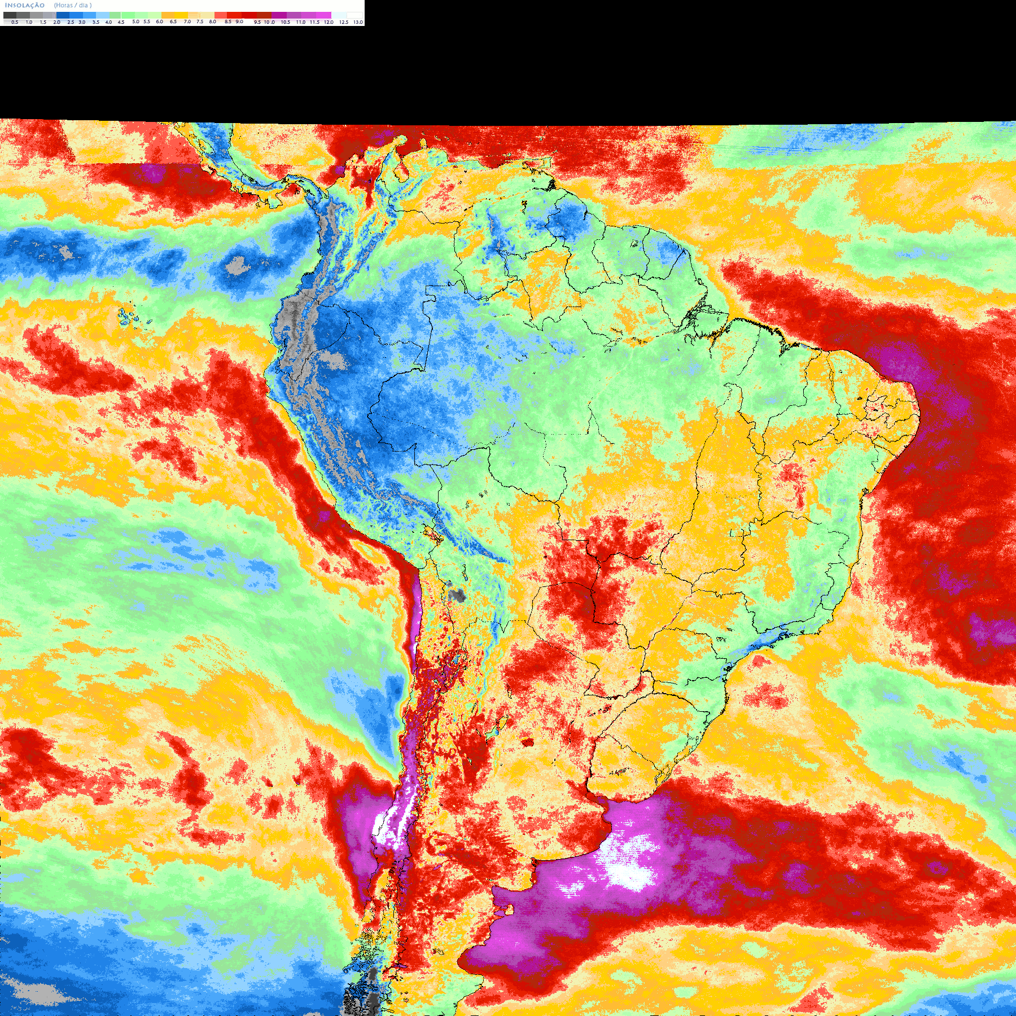Click the '9.0' legend value
Viewport: 1016px width, 1016px height.
239,21
